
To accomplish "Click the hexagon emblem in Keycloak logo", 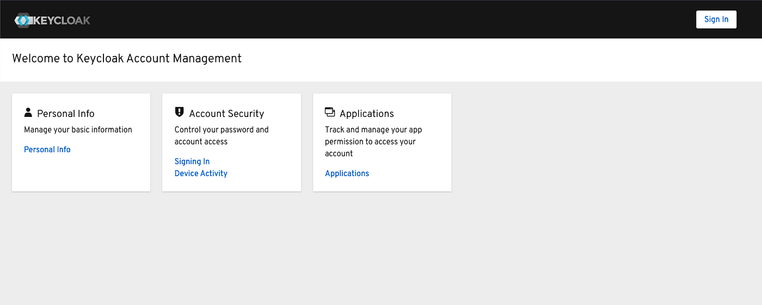I will [24, 21].
